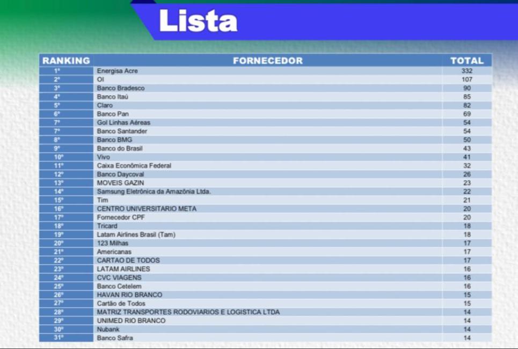Click the Energisa Acre supplier cell
Image resolution: width=518 pixels, height=349 pixels.
click(x=118, y=71)
